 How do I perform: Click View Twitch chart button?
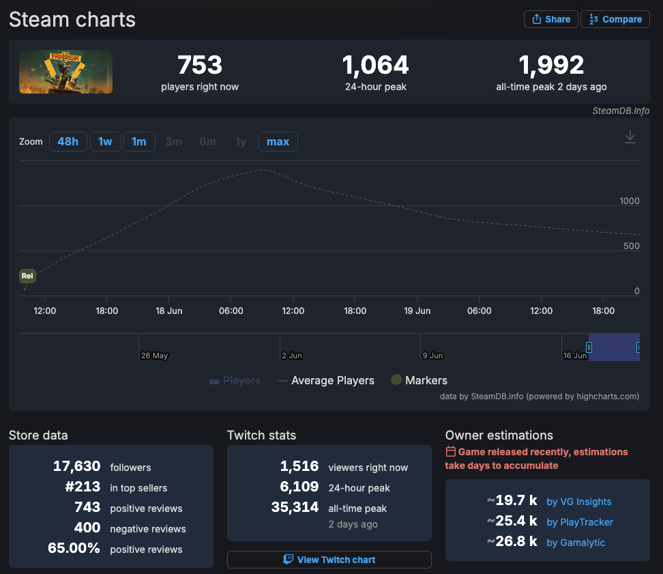pyautogui.click(x=329, y=560)
